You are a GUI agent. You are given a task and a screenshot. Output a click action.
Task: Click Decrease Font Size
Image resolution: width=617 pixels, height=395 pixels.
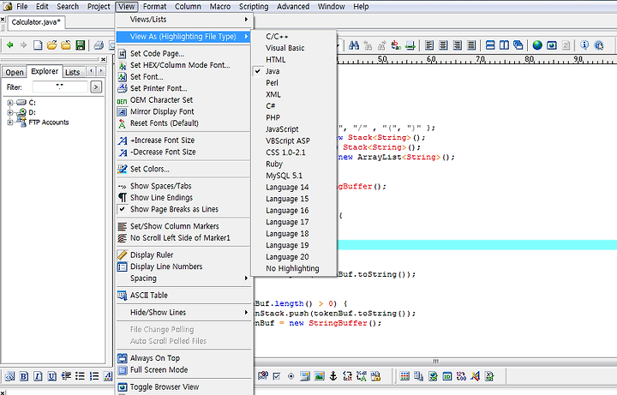(183, 152)
